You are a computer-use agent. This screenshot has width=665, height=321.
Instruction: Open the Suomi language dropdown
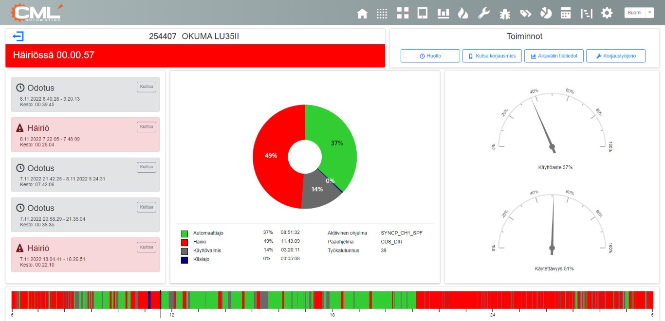point(639,13)
